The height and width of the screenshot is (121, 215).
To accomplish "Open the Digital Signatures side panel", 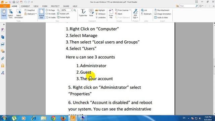I will point(3,73).
